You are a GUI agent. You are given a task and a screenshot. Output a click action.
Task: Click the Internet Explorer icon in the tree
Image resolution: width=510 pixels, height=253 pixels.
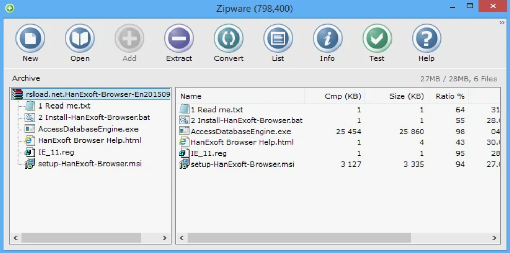coord(30,140)
